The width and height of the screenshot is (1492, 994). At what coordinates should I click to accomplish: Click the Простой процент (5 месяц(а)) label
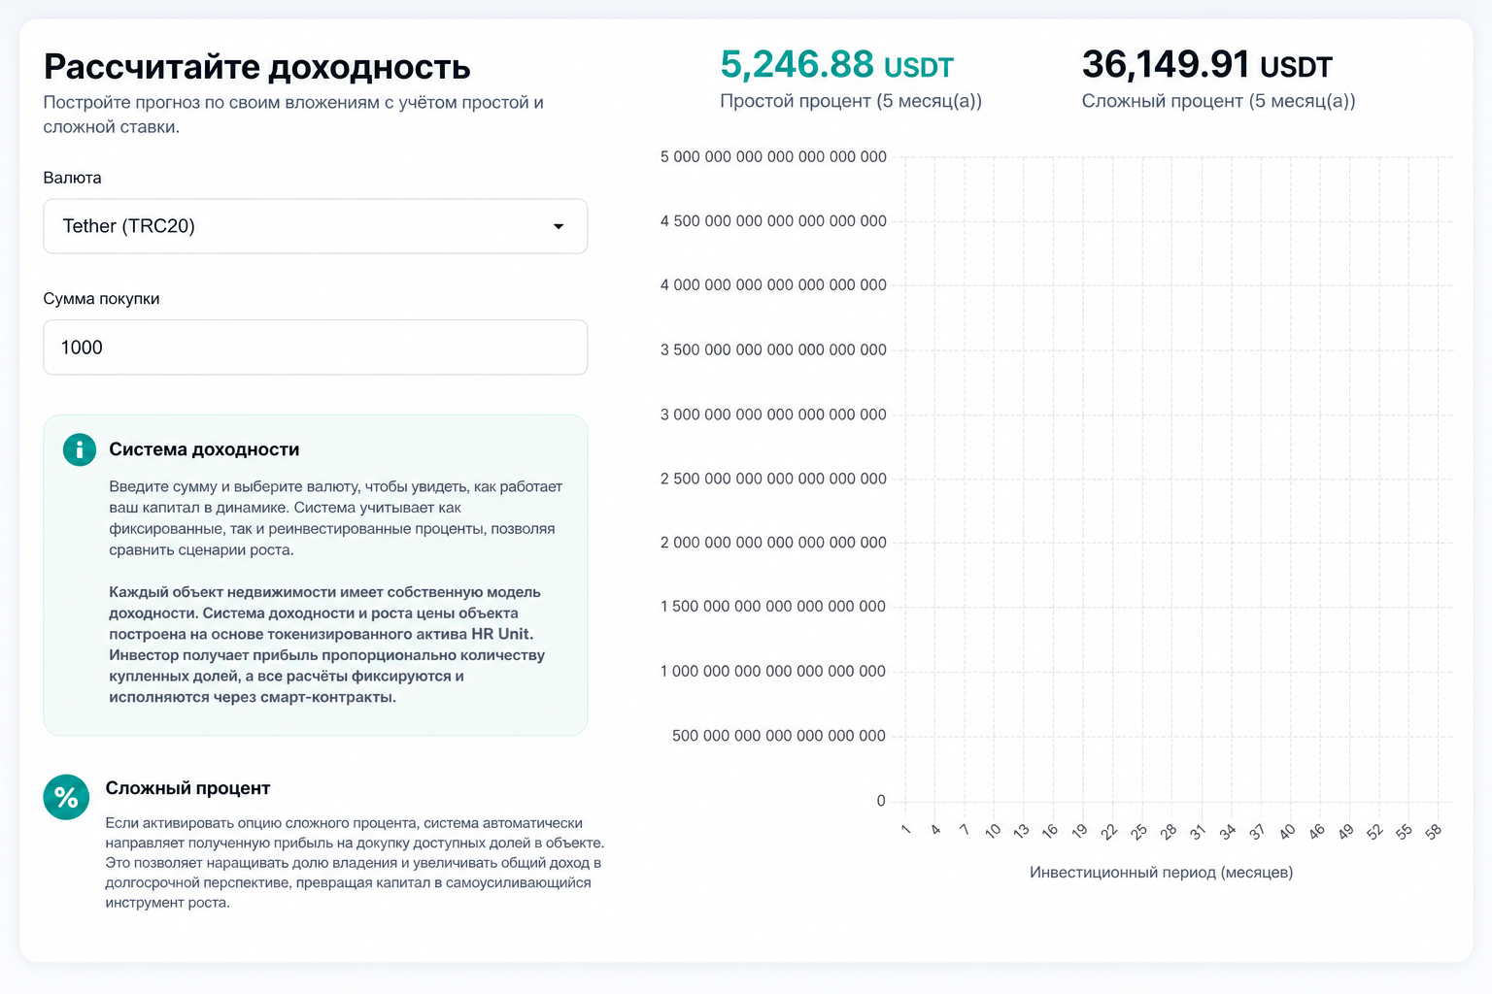pyautogui.click(x=851, y=101)
